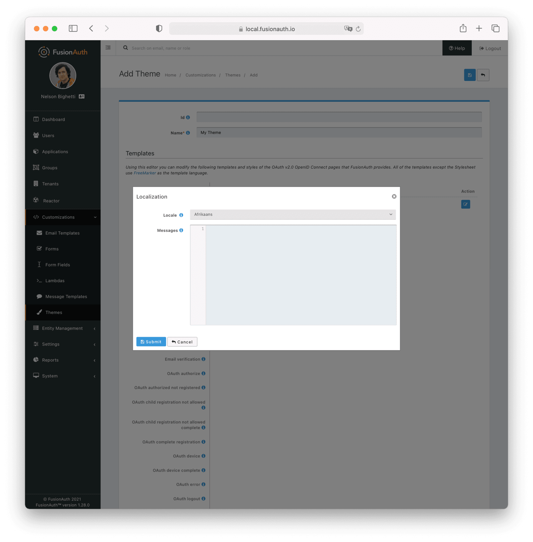
Task: Open Users in the sidebar
Action: pyautogui.click(x=63, y=136)
